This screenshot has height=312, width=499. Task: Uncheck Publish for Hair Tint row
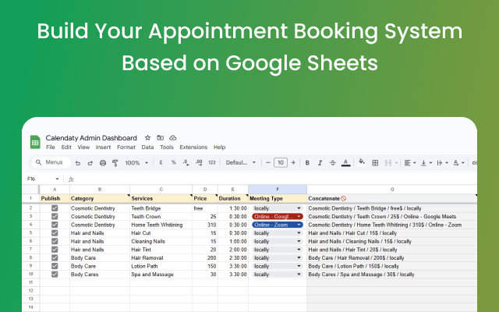pos(55,250)
